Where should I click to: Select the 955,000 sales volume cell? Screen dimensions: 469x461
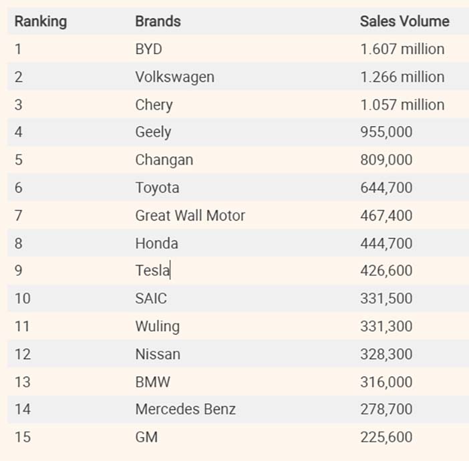pos(385,132)
